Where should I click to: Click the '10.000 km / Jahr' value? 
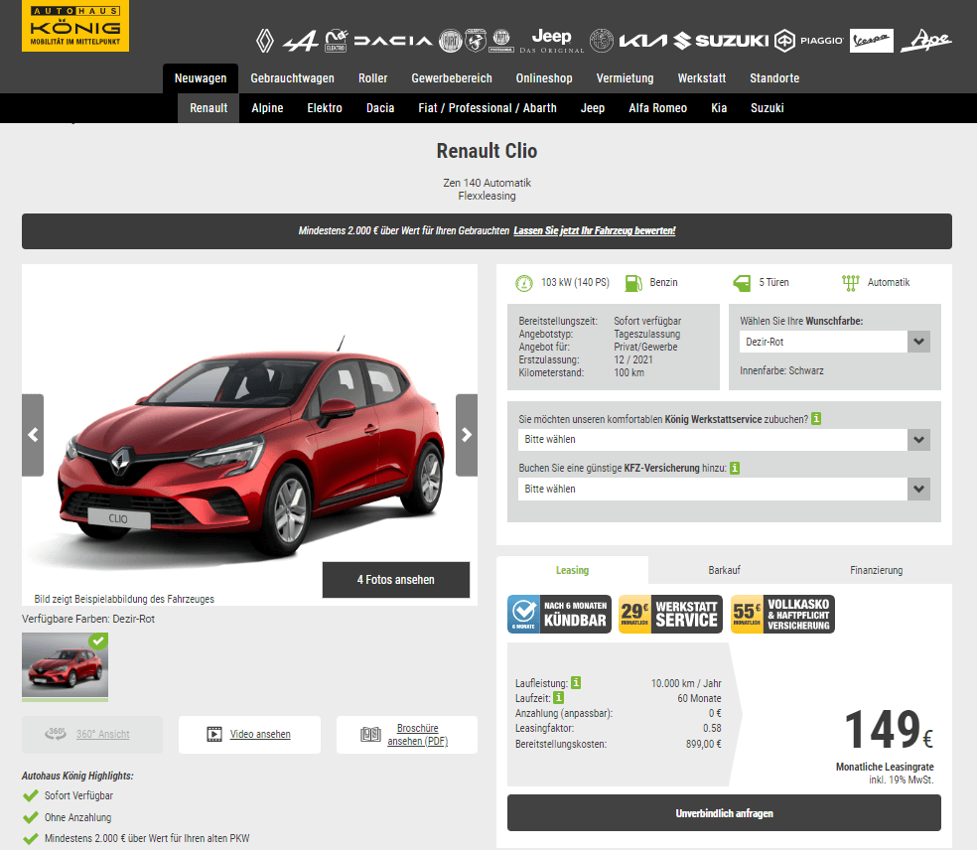point(686,683)
